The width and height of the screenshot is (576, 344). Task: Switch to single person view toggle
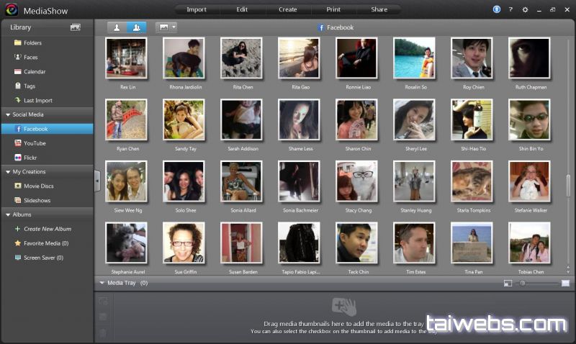[117, 27]
